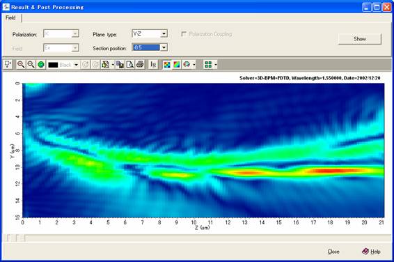Click the black color swatch in toolbar
Image resolution: width=394 pixels, height=262 pixels.
(x=53, y=65)
